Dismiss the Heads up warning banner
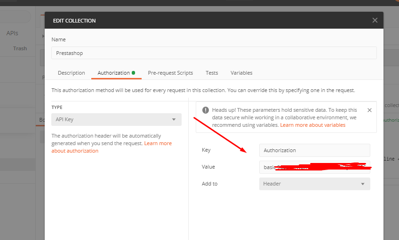This screenshot has height=240, width=399. (369, 110)
